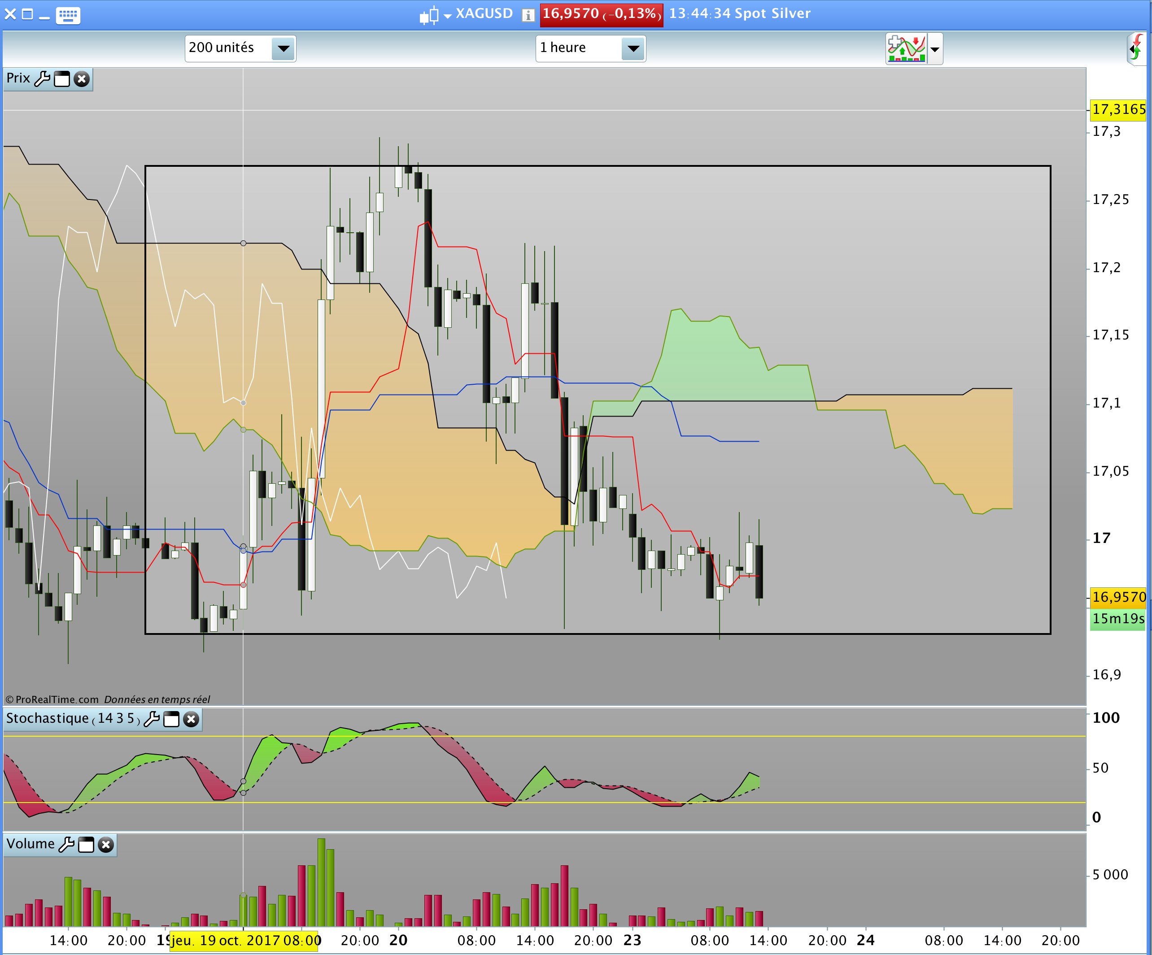Viewport: 1152px width, 955px height.
Task: Open the 1 heure timeframe dropdown
Action: click(x=633, y=48)
